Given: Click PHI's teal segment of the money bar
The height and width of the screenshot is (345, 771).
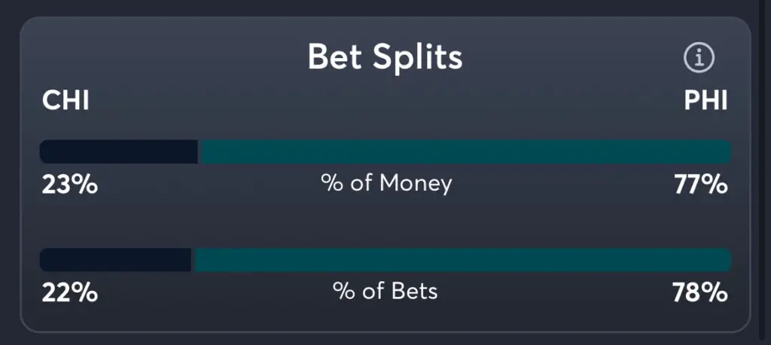Looking at the screenshot, I should [x=465, y=151].
